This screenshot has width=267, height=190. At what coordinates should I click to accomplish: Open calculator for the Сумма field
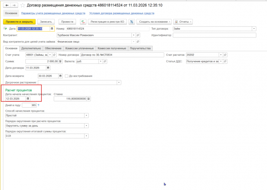click(x=60, y=61)
